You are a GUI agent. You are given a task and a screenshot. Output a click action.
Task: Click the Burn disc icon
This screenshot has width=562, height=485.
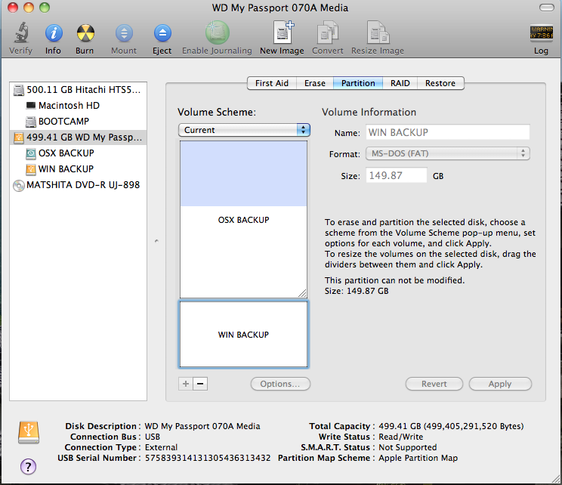pyautogui.click(x=85, y=33)
